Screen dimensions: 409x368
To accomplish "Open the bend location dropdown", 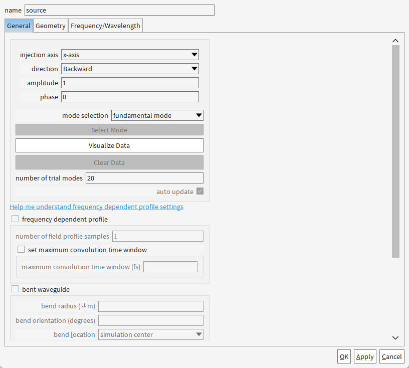I will [x=151, y=334].
